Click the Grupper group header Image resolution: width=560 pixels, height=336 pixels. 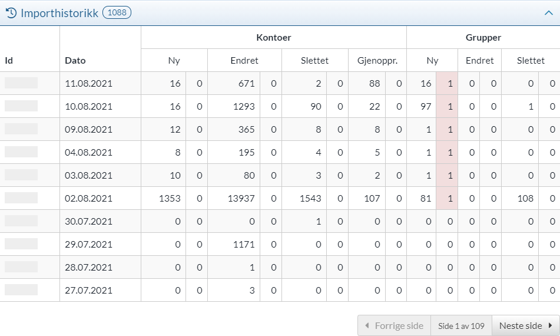483,37
